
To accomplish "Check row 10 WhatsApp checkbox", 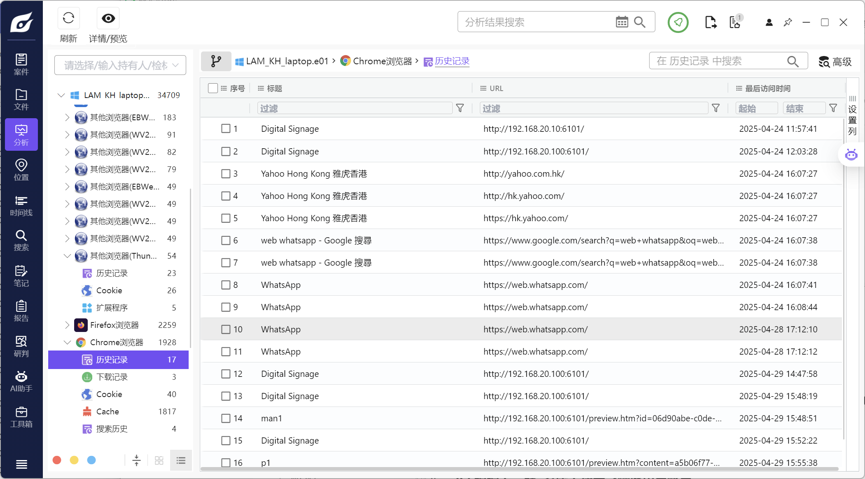I will (226, 329).
